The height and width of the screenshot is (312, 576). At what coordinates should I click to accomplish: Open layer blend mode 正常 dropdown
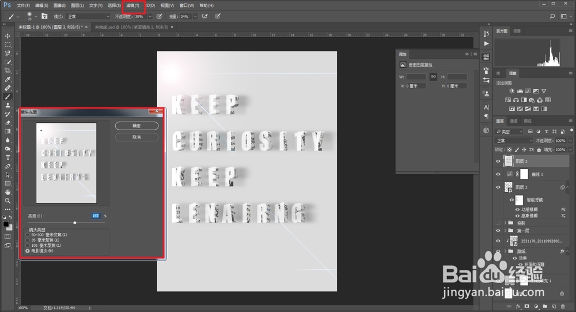coord(514,141)
